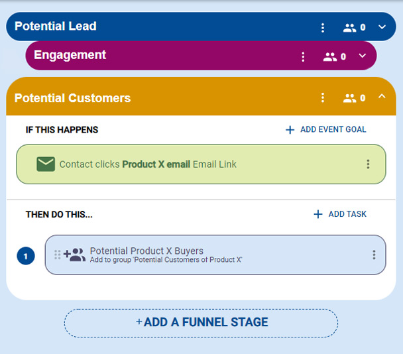Click Add a Funnel Stage button

[201, 323]
